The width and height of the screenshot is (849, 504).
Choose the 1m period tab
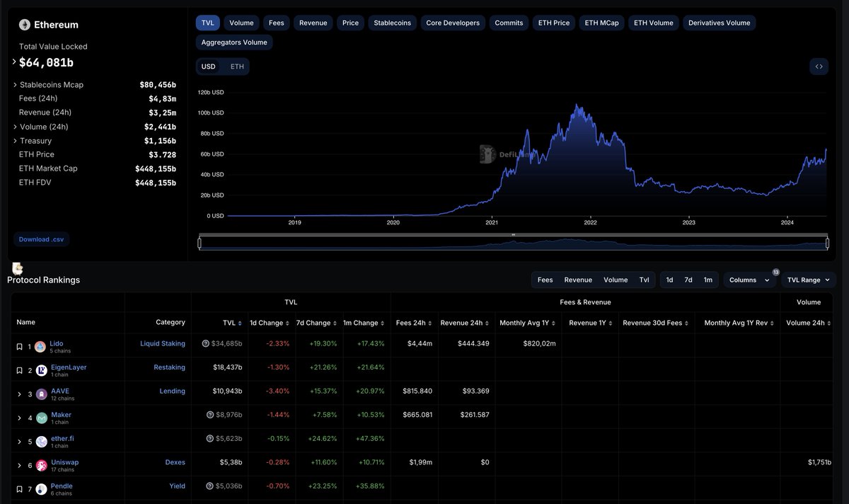click(x=708, y=280)
